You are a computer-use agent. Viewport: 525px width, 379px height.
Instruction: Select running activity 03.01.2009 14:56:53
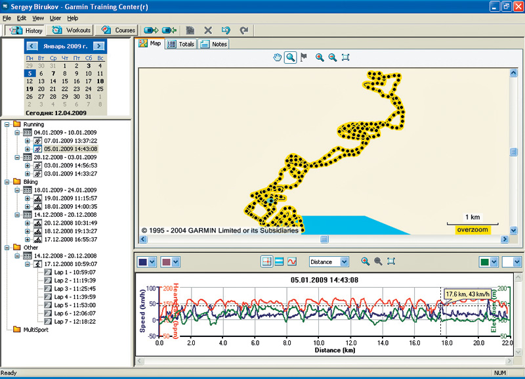(71, 166)
